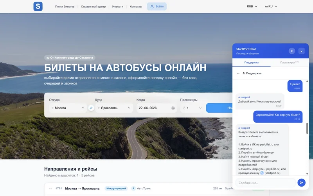The width and height of the screenshot is (313, 196).
Task: Click the date field 22.06.2026
Action: (156, 108)
